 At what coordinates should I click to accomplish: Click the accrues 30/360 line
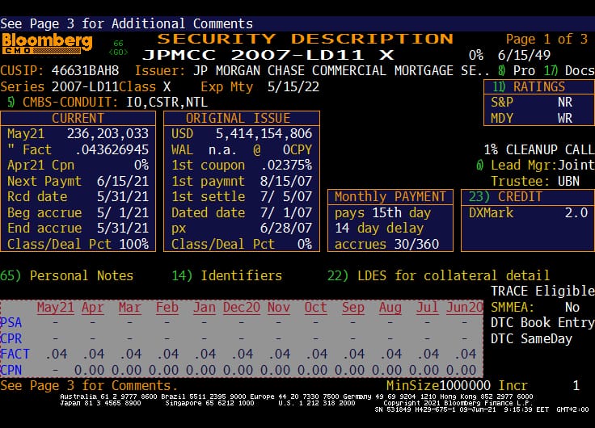(386, 244)
